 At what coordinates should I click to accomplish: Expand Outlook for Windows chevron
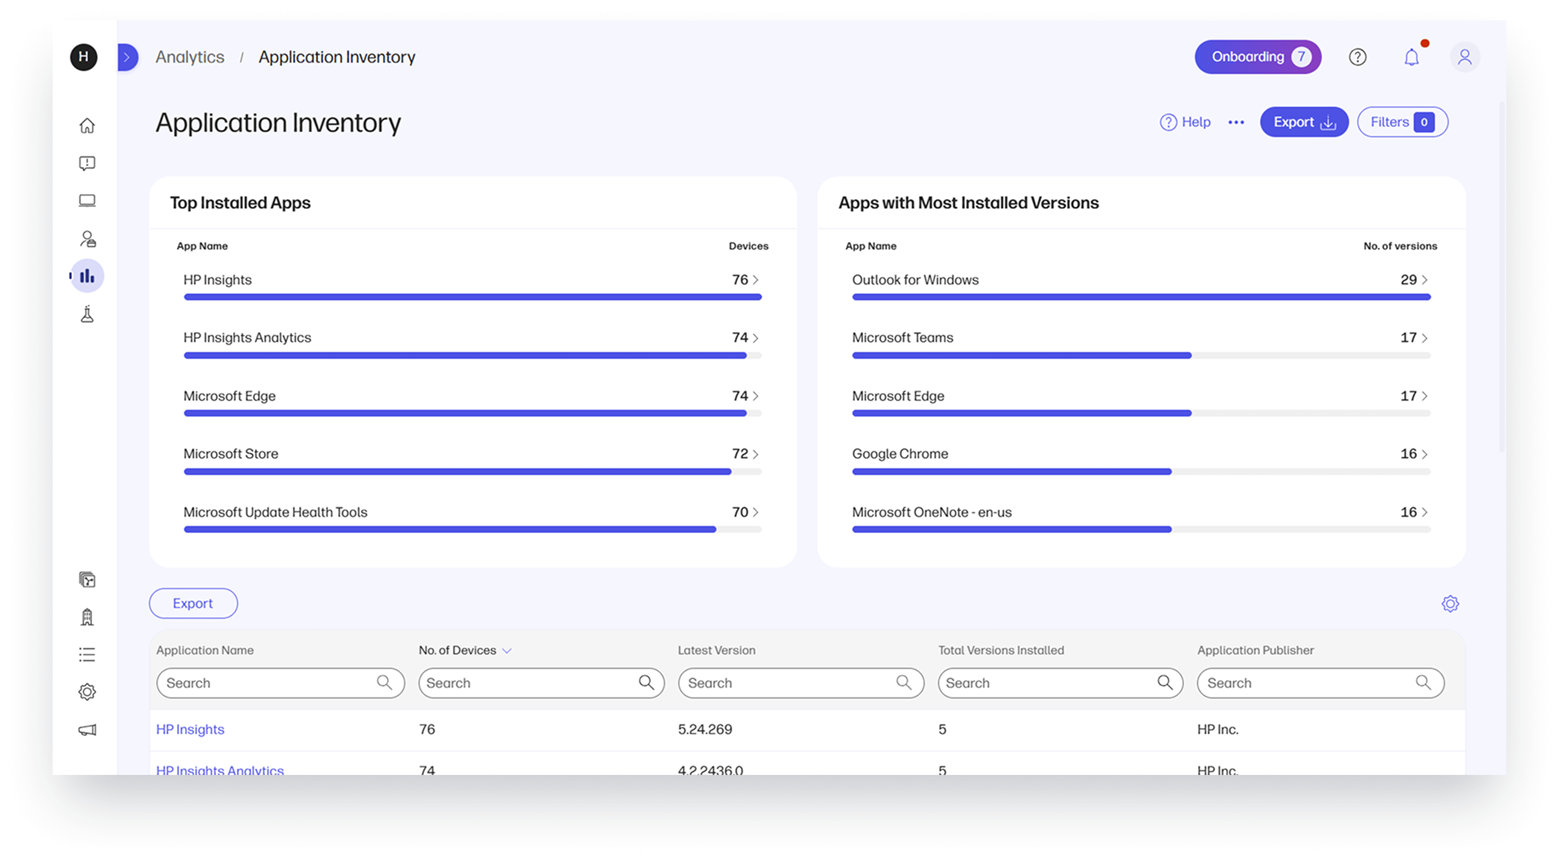tap(1425, 280)
